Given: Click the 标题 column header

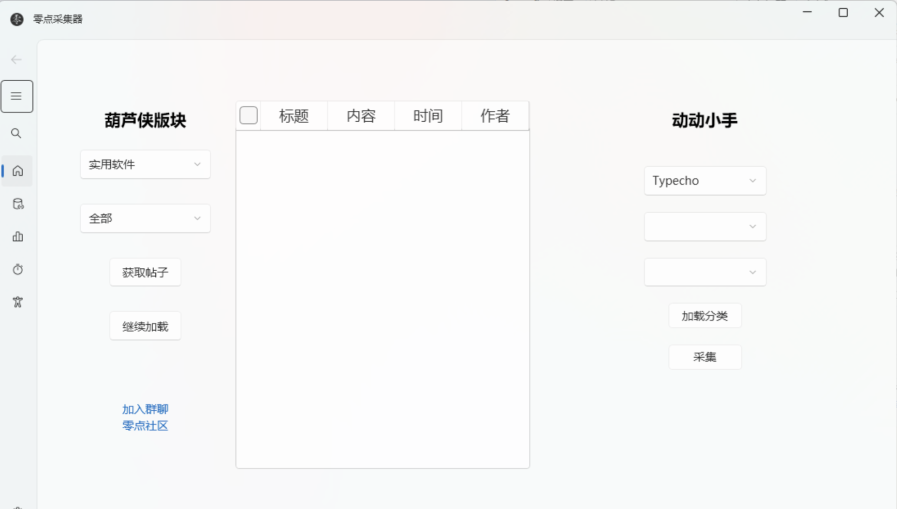Looking at the screenshot, I should 294,116.
